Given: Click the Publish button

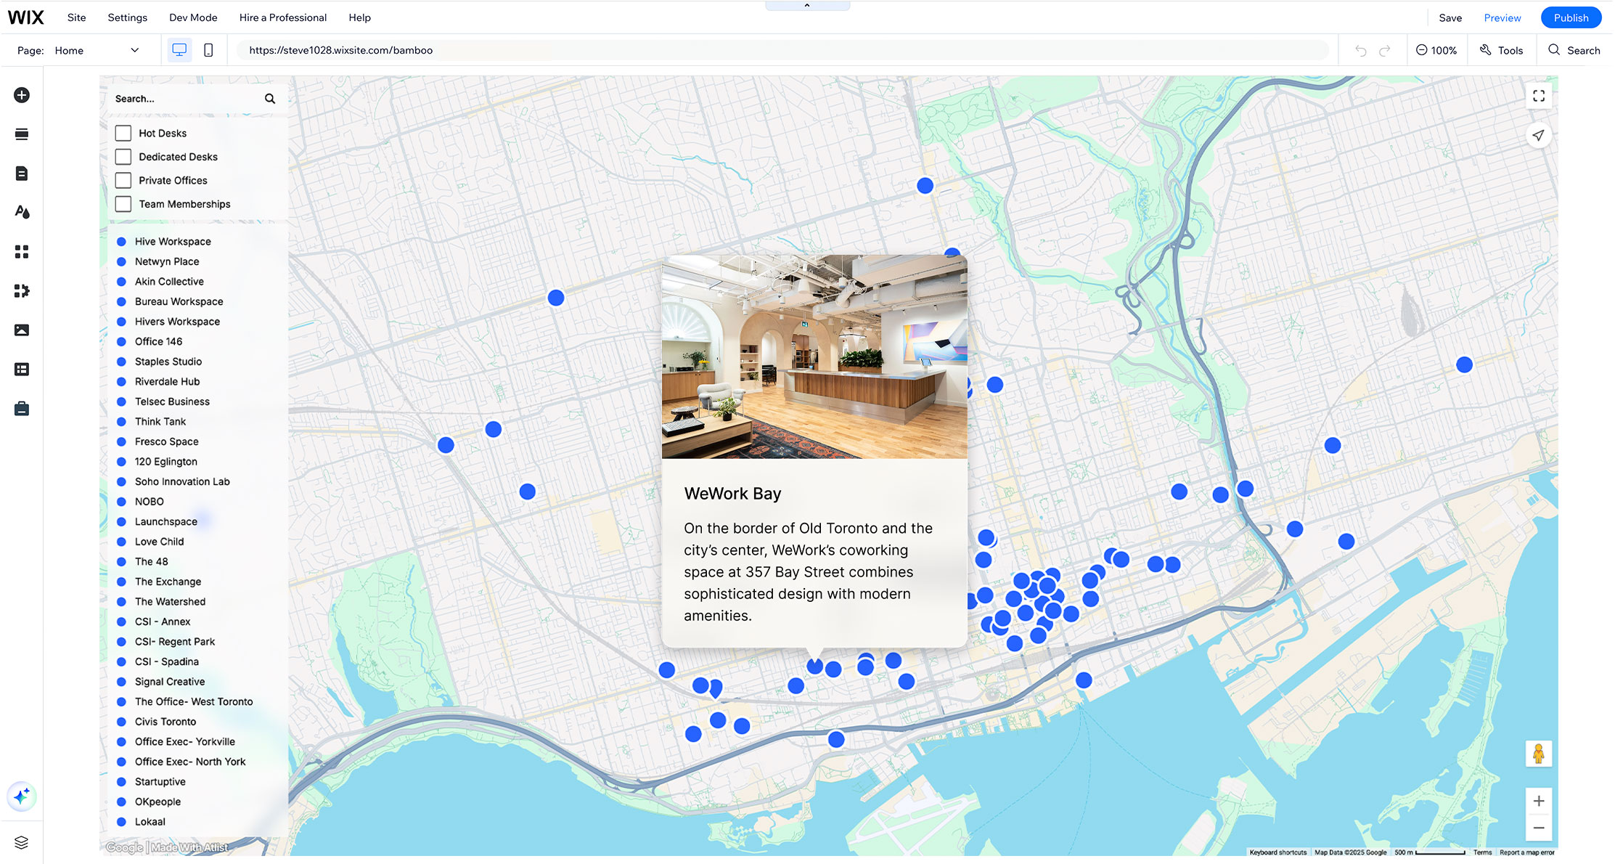Looking at the screenshot, I should point(1570,17).
